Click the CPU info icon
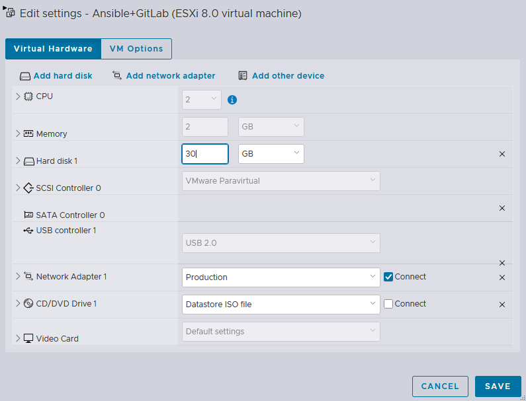 pos(232,100)
